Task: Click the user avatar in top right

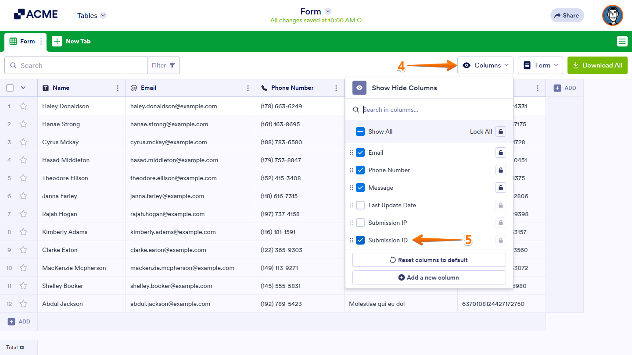Action: tap(612, 15)
